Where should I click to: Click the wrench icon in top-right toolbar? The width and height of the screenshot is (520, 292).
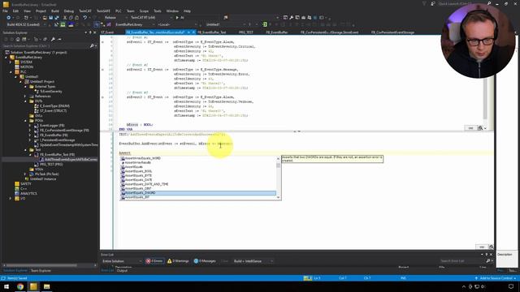[x=291, y=18]
